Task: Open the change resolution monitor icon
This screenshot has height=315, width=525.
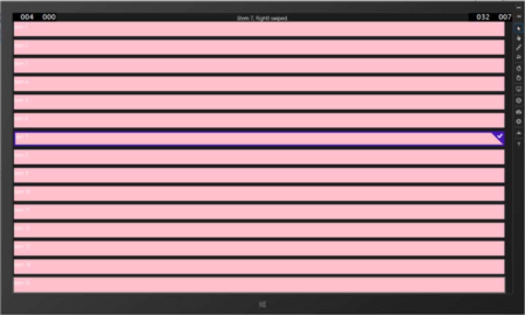Action: (519, 89)
